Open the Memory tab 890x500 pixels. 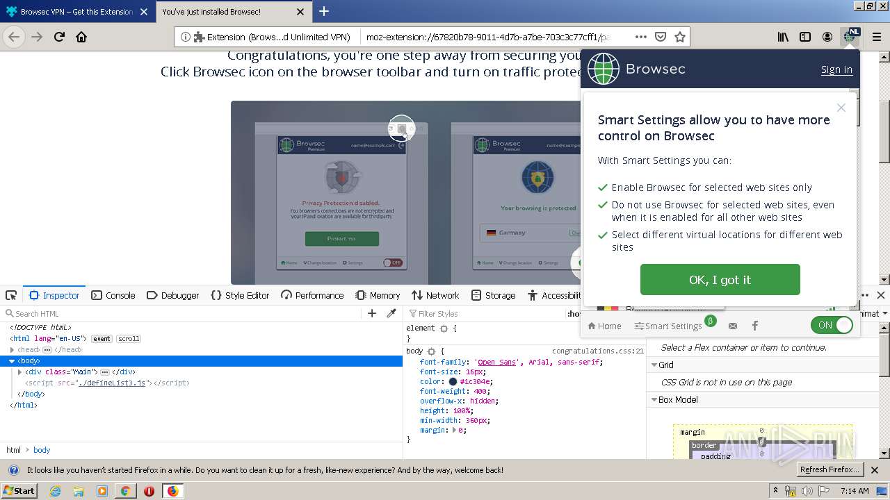378,295
